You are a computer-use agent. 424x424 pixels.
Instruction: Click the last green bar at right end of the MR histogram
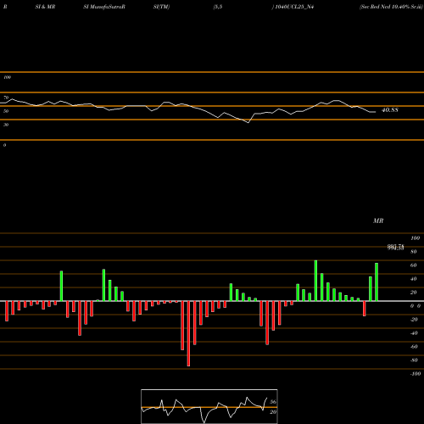tap(377, 282)
